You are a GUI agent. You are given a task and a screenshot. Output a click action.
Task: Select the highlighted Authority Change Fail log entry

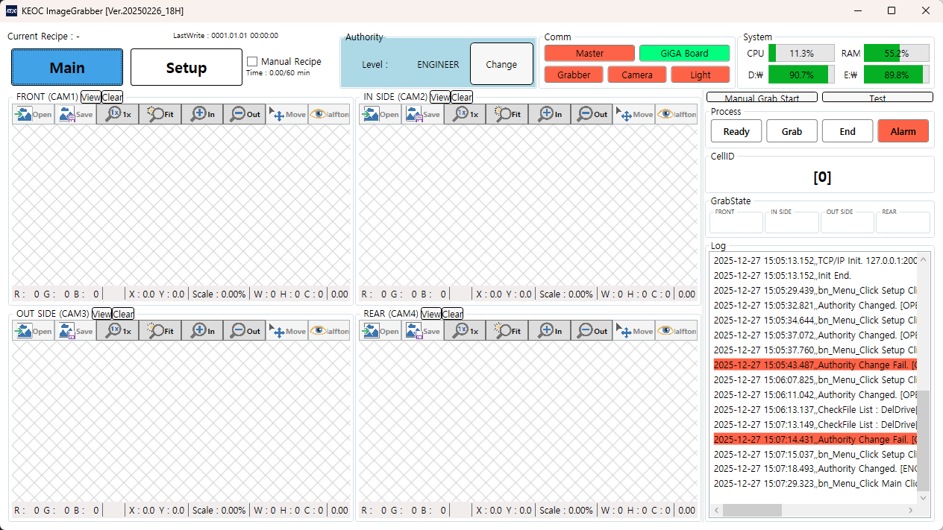[813, 365]
